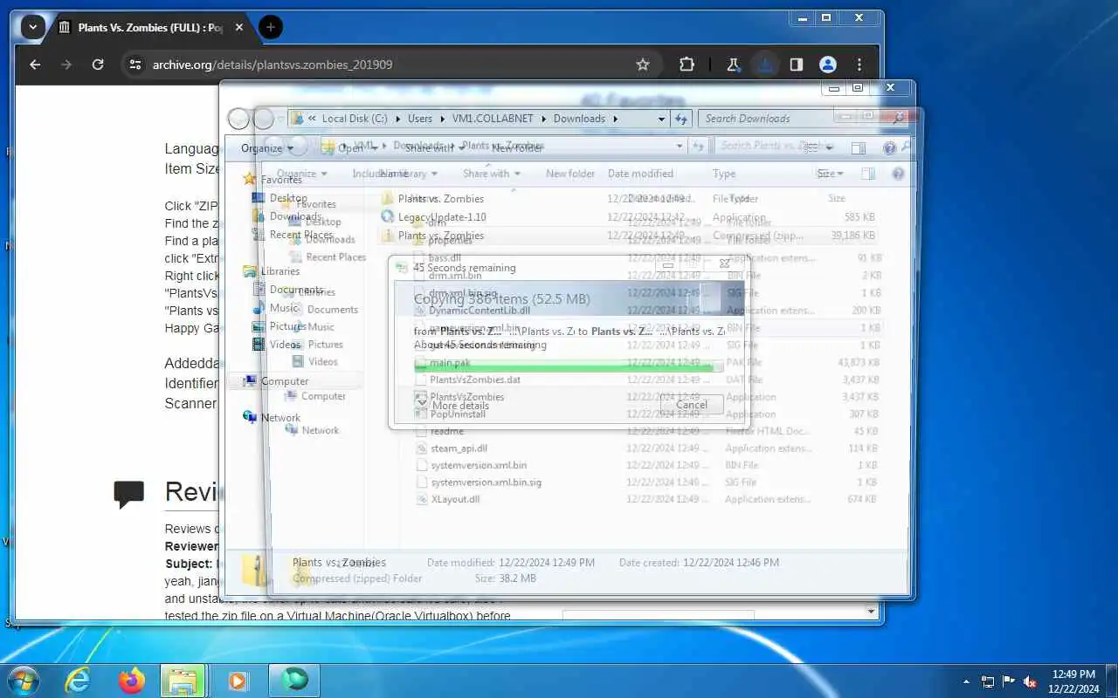Open Chrome profile avatar
The height and width of the screenshot is (698, 1118).
tap(828, 65)
